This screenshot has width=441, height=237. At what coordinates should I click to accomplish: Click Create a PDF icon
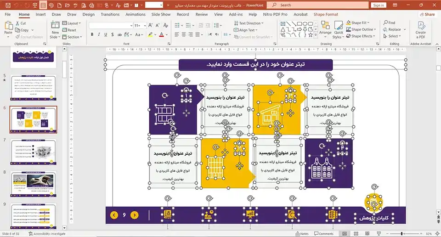tap(420, 29)
